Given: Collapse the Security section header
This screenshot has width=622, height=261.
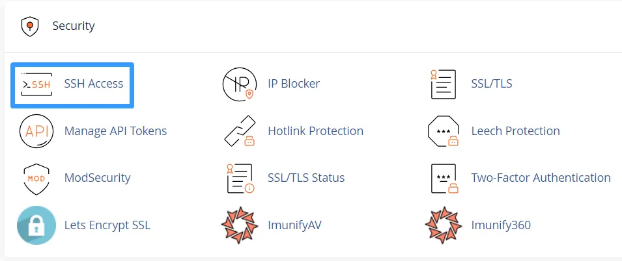Looking at the screenshot, I should pos(74,27).
